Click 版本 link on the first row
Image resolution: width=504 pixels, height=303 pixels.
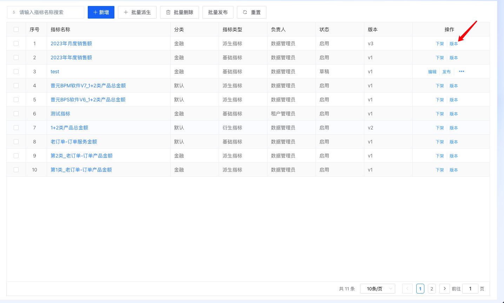click(x=453, y=43)
